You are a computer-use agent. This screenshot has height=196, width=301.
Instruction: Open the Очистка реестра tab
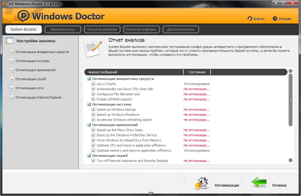tap(102, 29)
